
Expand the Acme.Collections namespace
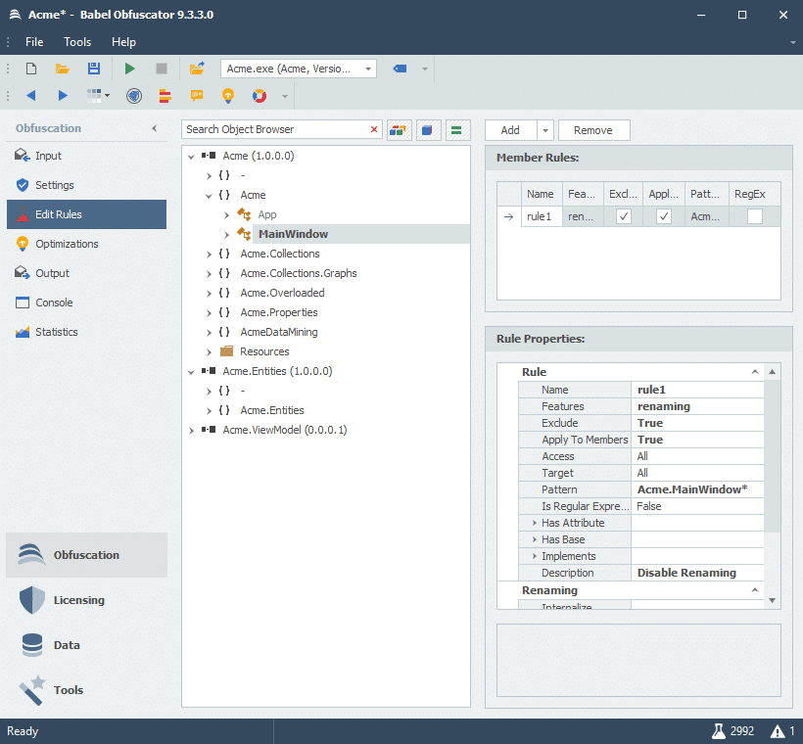[209, 254]
